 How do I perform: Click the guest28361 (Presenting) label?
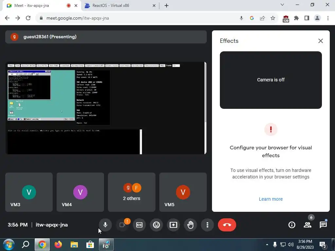click(50, 37)
